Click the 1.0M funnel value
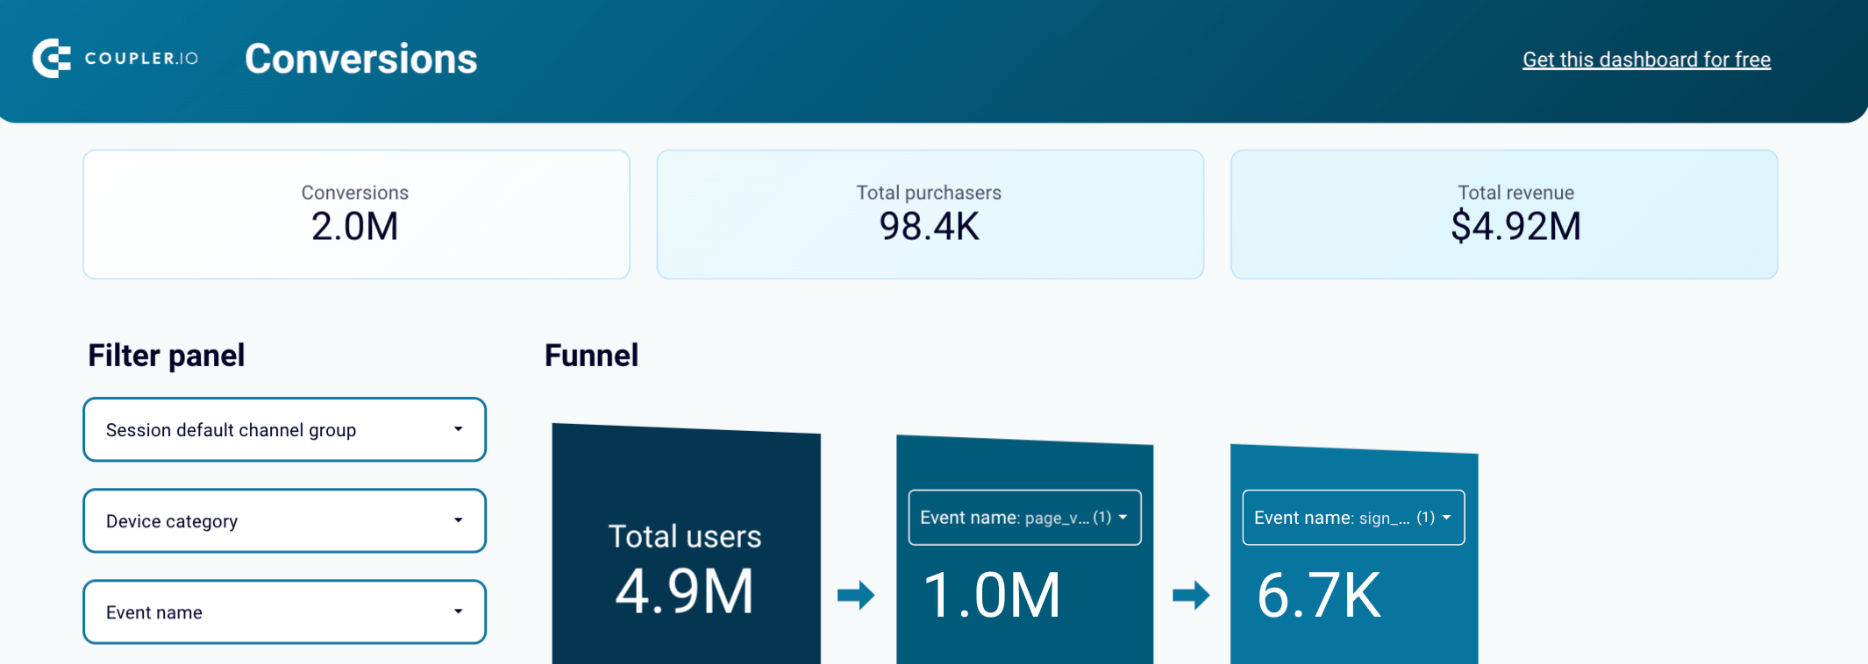The image size is (1868, 664). (x=992, y=596)
